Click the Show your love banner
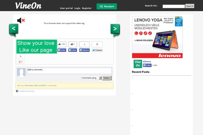Image resolution: width=203 pixels, height=135 pixels. tap(37, 47)
